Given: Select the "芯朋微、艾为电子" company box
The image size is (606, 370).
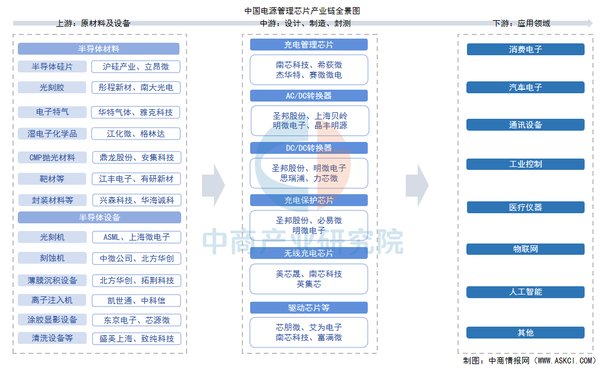Looking at the screenshot, I should click(x=309, y=333).
